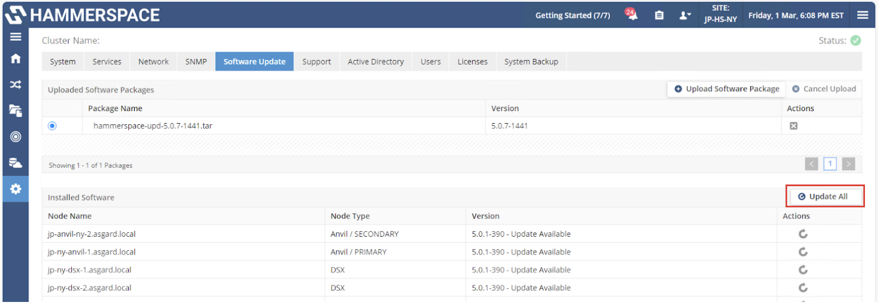
Task: Go to Home via sidebar house icon
Action: coord(16,59)
